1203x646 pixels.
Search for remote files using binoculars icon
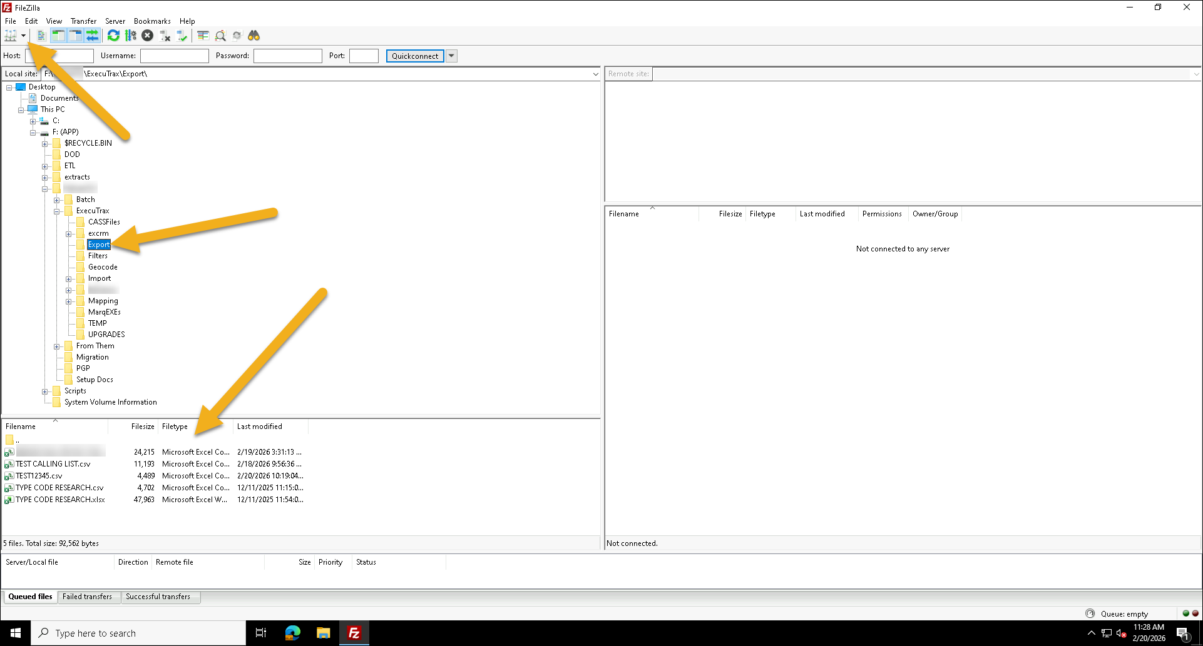254,36
